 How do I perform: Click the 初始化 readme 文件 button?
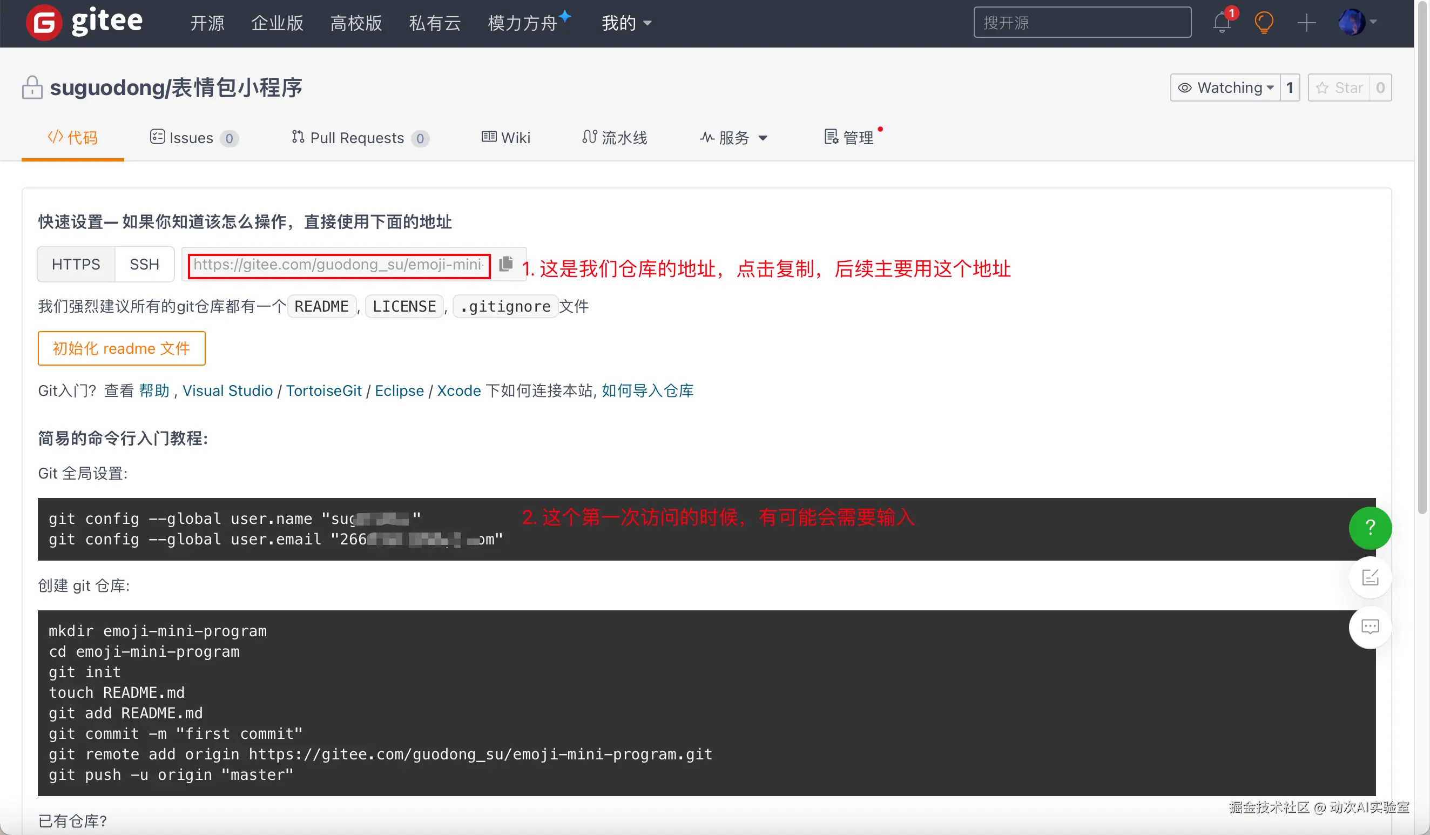coord(122,348)
